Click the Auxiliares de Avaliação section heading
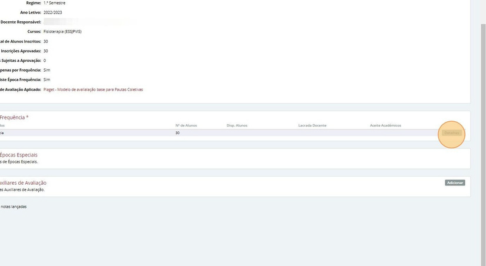The height and width of the screenshot is (266, 486). point(24,183)
